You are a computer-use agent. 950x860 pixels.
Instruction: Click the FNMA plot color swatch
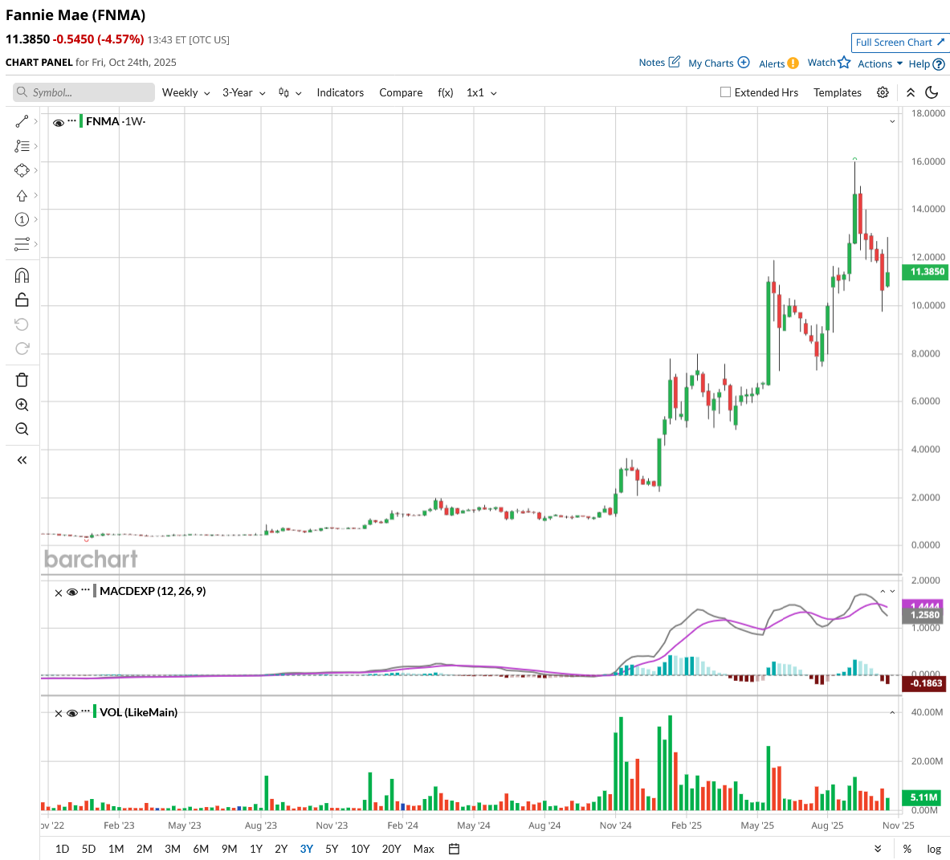(x=81, y=120)
